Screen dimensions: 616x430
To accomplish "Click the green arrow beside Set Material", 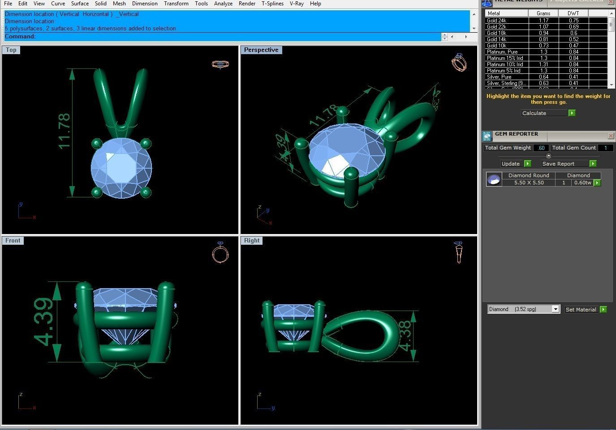I will point(603,310).
